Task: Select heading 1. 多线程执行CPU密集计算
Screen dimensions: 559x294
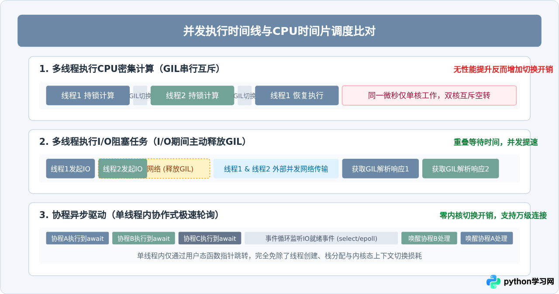Action: (131, 68)
